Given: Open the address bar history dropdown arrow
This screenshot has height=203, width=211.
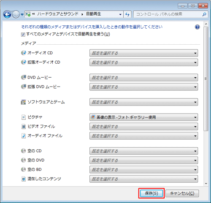Looking at the screenshot, I should (120, 14).
